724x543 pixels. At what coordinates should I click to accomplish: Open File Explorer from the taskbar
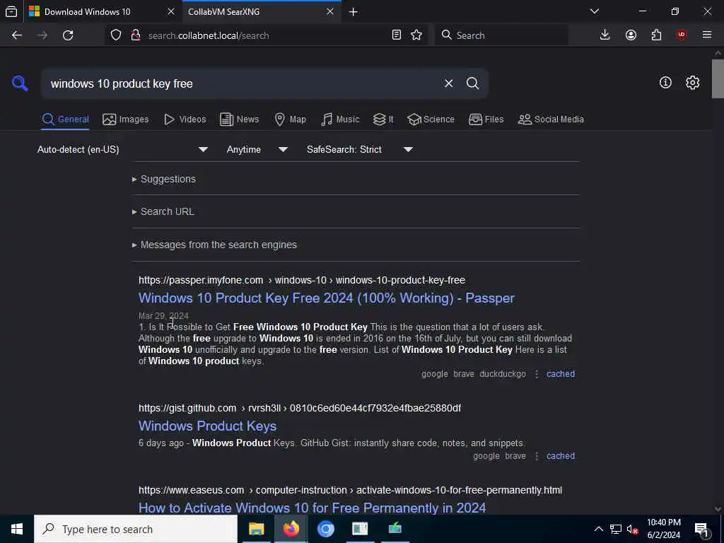click(256, 529)
